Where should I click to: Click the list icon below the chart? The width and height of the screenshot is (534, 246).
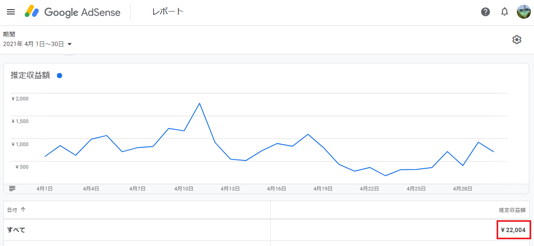12,188
